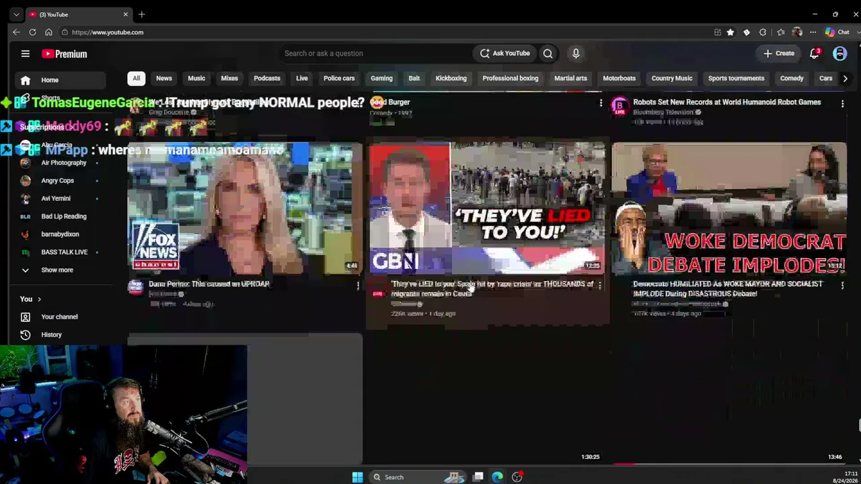The height and width of the screenshot is (484, 861).
Task: Click the YouTube Premium logo
Action: click(x=65, y=54)
